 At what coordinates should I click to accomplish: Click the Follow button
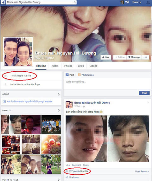pos(120,57)
